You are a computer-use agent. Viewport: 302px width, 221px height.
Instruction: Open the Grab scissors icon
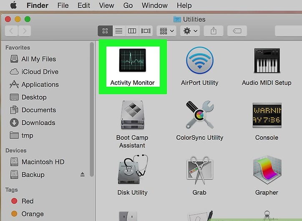coord(200,170)
